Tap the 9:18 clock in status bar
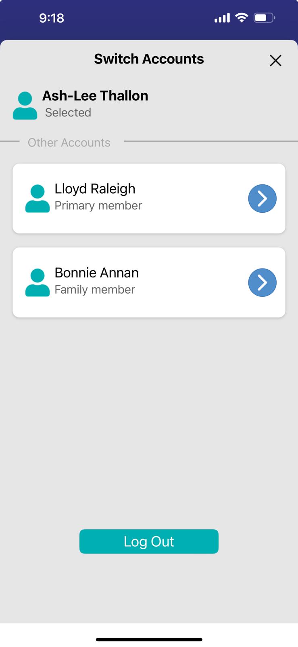Image resolution: width=298 pixels, height=647 pixels. (x=52, y=18)
